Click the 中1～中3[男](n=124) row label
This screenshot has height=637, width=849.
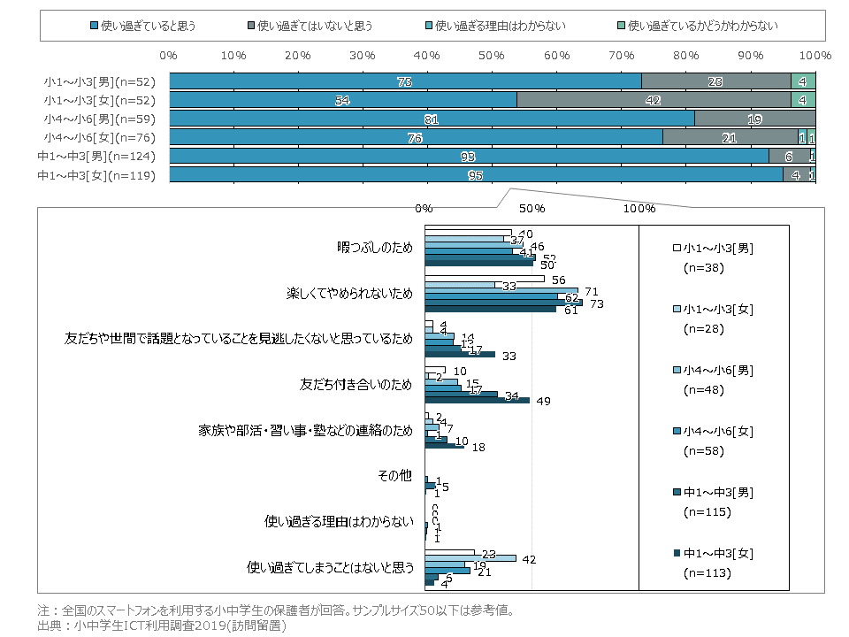pyautogui.click(x=96, y=157)
